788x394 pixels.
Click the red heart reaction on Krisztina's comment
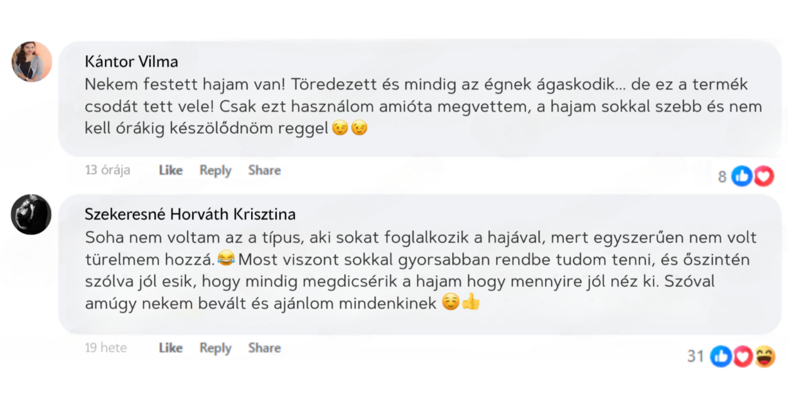pyautogui.click(x=743, y=357)
